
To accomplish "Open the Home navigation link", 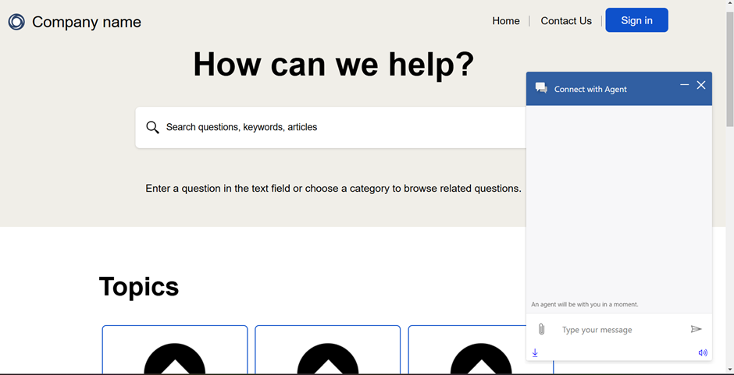I will [x=506, y=21].
